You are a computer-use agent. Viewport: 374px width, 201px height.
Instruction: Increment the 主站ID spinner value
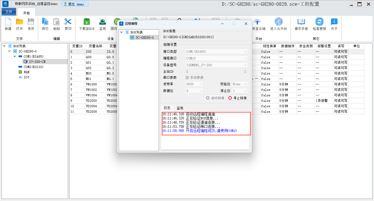(x=245, y=70)
